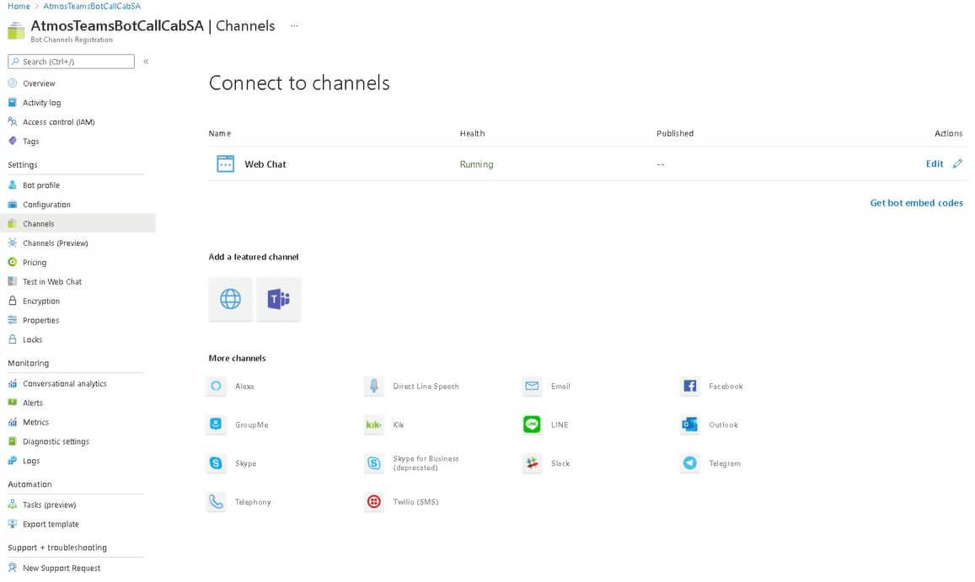The height and width of the screenshot is (582, 975).
Task: Open the ellipsis menu beside Channels title
Action: tap(294, 26)
